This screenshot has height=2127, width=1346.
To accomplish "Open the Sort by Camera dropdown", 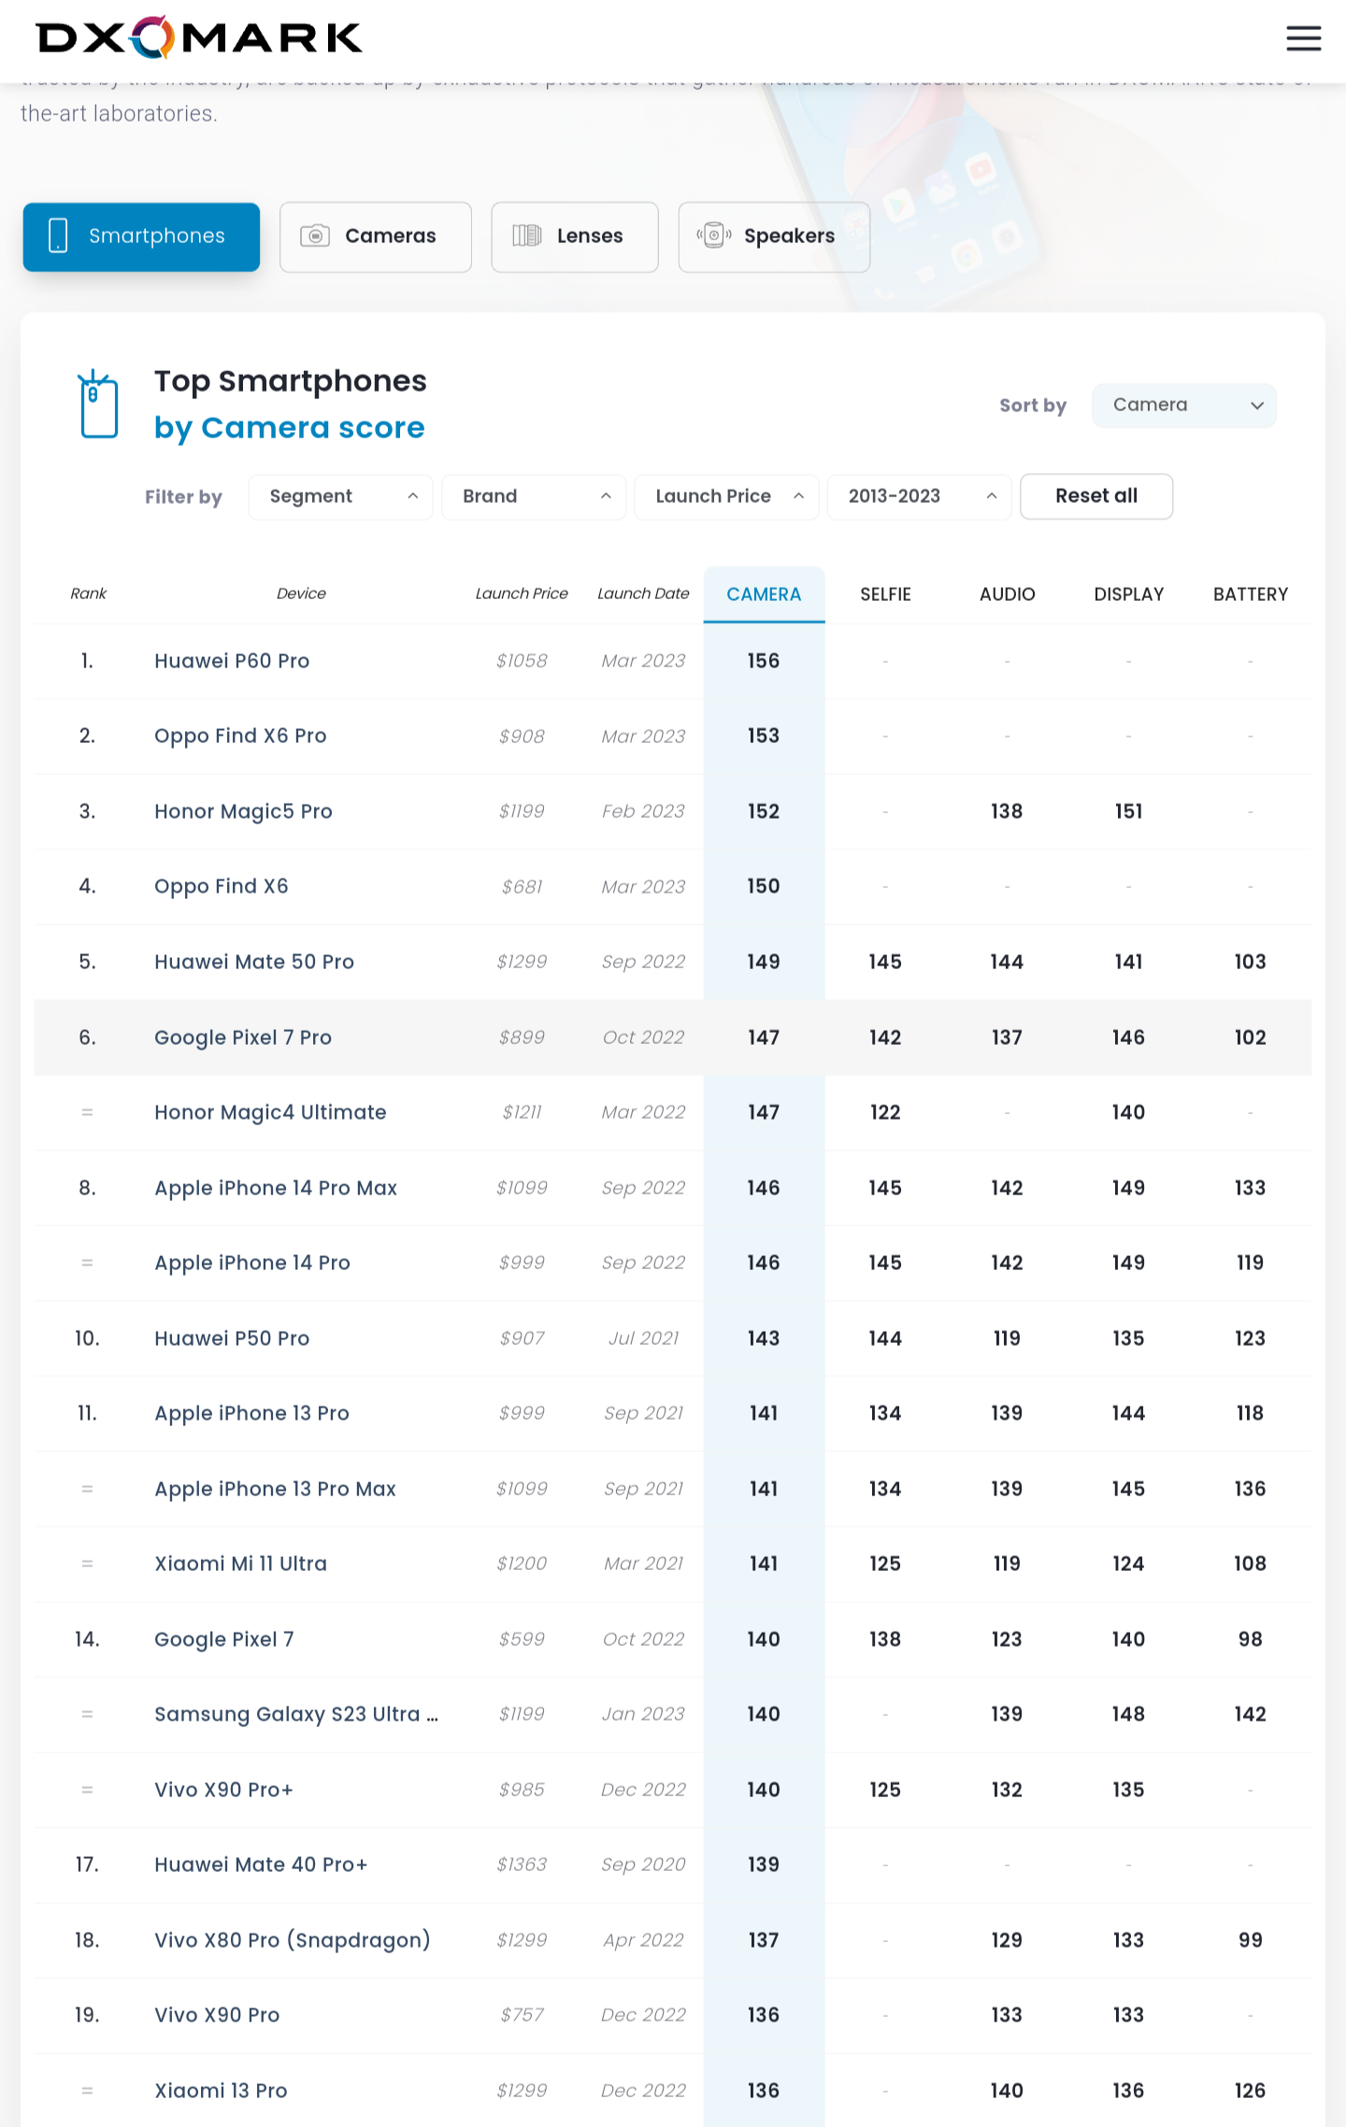I will click(1183, 406).
